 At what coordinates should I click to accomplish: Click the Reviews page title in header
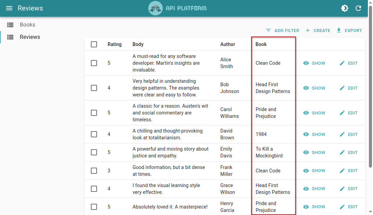30,8
